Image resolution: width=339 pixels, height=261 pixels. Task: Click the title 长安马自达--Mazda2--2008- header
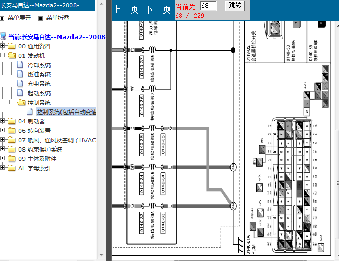pyautogui.click(x=40, y=5)
